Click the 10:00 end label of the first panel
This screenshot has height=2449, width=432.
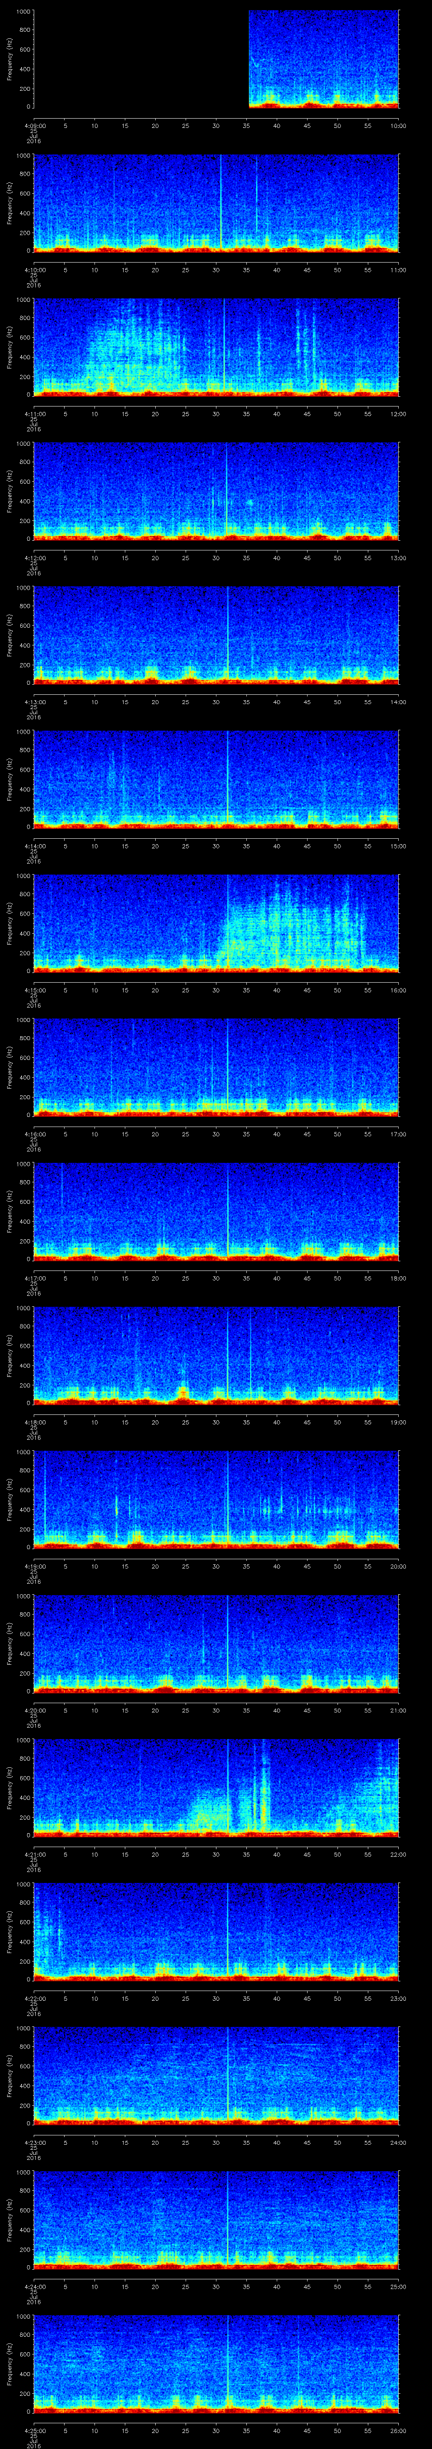pyautogui.click(x=398, y=125)
